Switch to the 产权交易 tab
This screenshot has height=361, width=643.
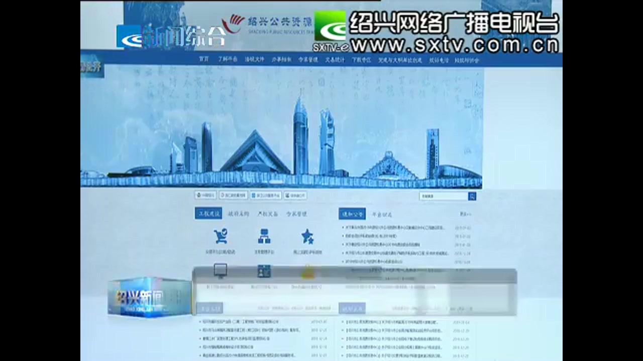click(268, 214)
